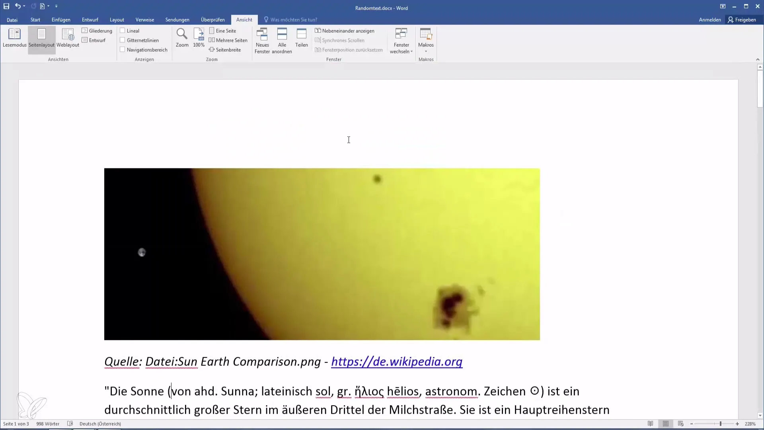
Task: Click the zoom out minus button
Action: (x=692, y=424)
